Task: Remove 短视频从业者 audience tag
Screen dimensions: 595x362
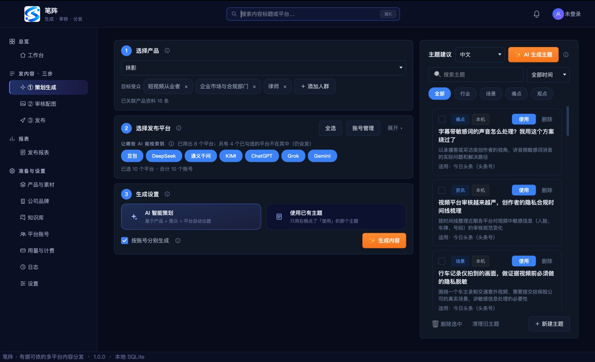Action: (186, 87)
